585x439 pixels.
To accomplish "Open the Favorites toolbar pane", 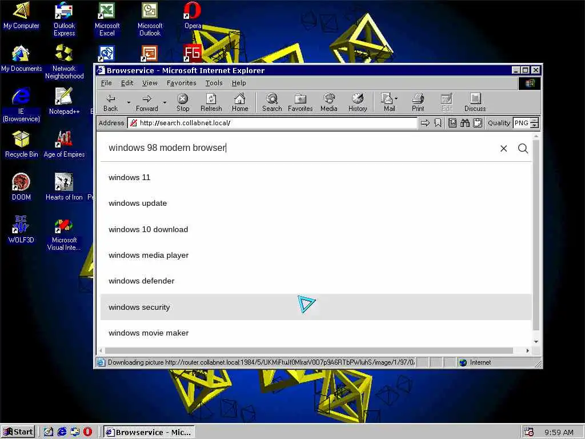I will tap(300, 102).
